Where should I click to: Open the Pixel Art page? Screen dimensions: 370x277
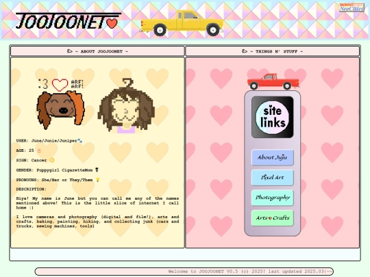pyautogui.click(x=272, y=177)
